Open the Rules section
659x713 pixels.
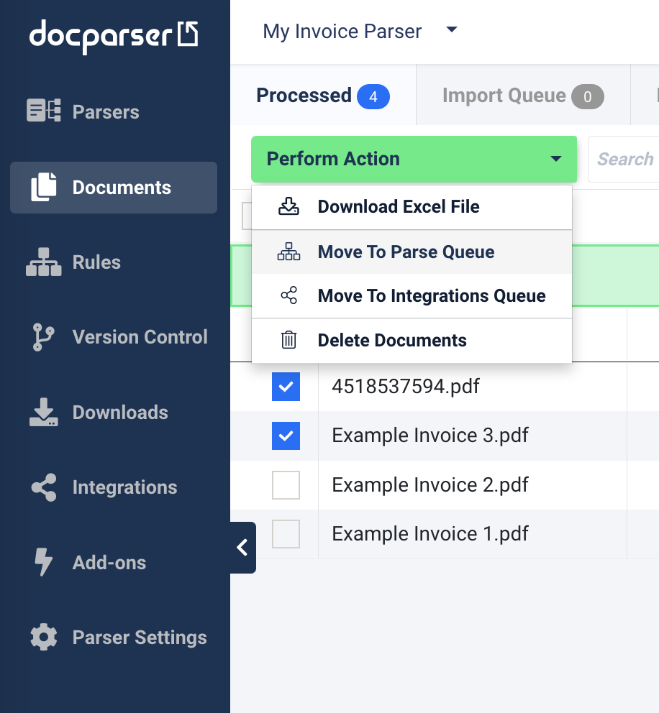pos(96,262)
